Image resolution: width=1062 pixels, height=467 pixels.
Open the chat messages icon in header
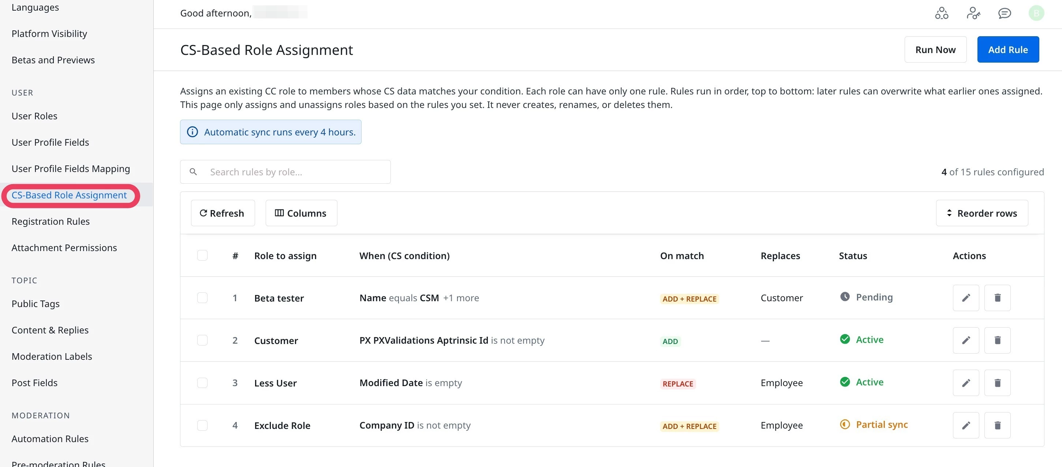(x=1004, y=13)
